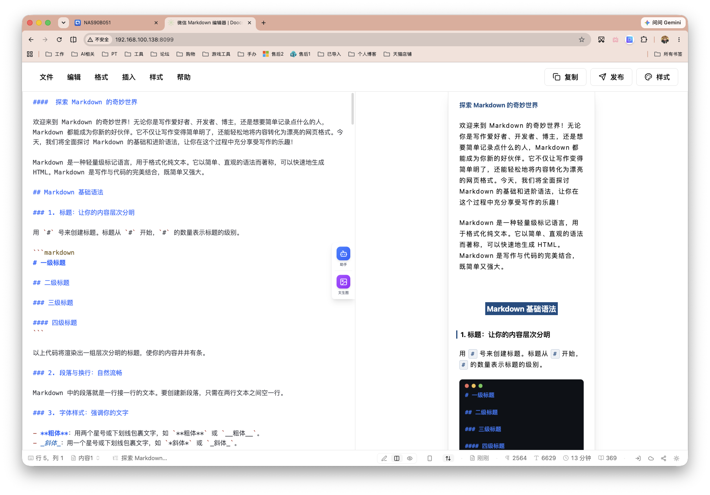Open the Chrome profile avatar
Image resolution: width=710 pixels, height=495 pixels.
pos(665,40)
